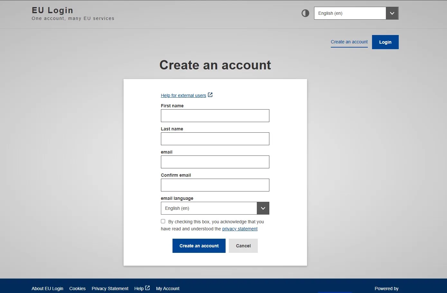Click into the Confirm email field
The image size is (447, 293).
[x=215, y=185]
